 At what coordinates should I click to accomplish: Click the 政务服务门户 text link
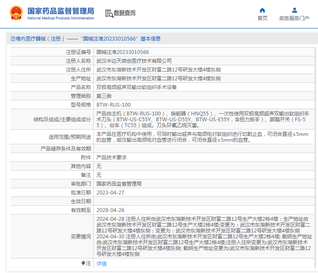click(294, 18)
